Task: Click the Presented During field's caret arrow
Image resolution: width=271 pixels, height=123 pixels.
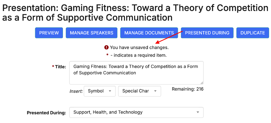Action: click(198, 112)
